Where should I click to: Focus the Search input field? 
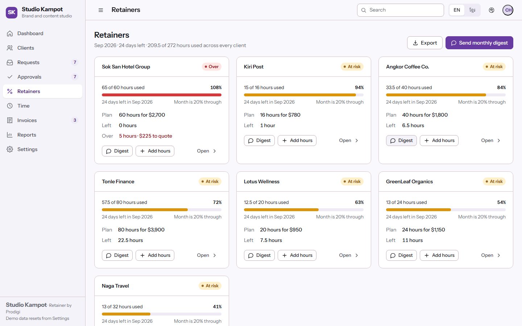[x=401, y=10]
